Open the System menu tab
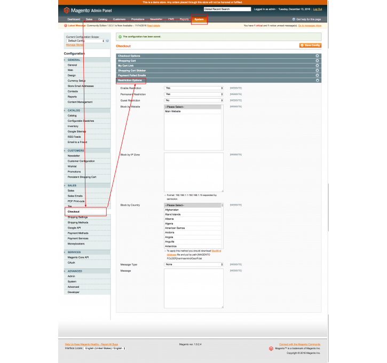Viewport: 387px width, 363px height. (199, 19)
